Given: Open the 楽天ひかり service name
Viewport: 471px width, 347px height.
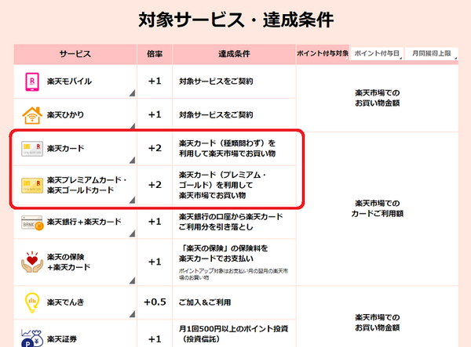Looking at the screenshot, I should (x=65, y=115).
